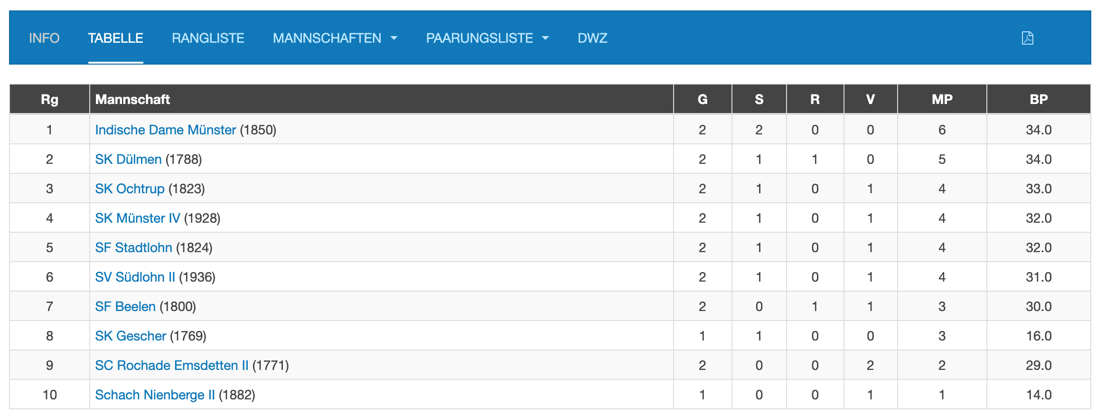
Task: Click the SK Ochtrup link
Action: pyautogui.click(x=130, y=189)
